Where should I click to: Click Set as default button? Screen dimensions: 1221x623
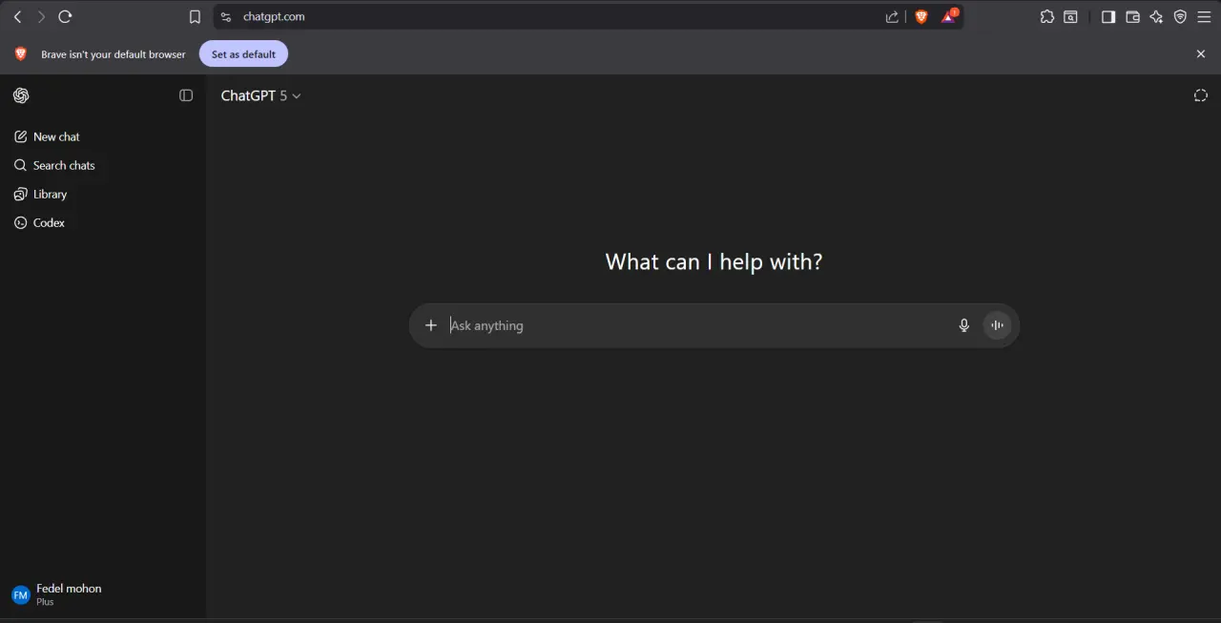[243, 54]
